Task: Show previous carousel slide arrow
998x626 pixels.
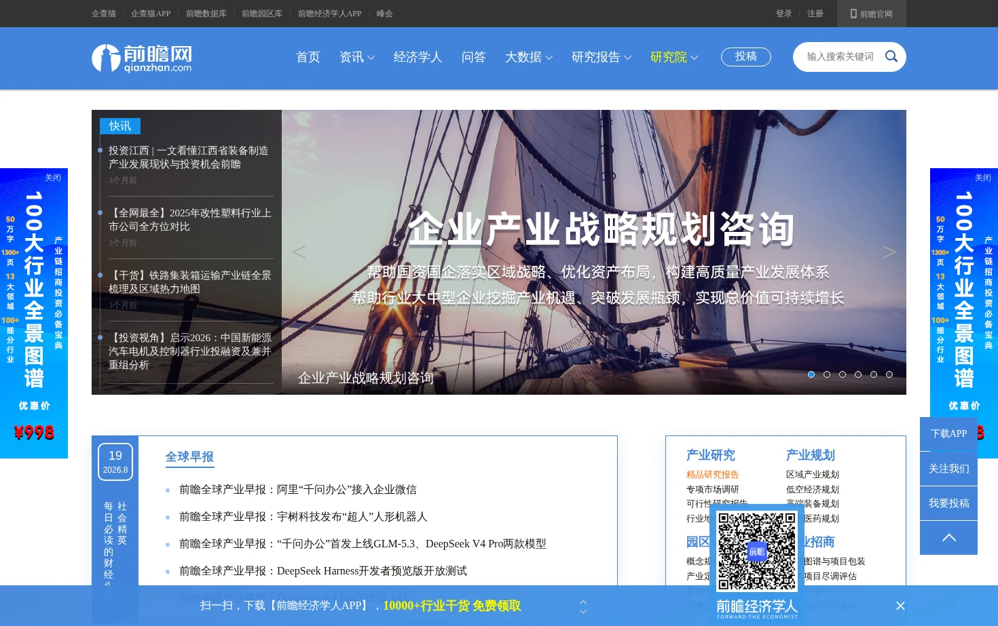Action: point(299,252)
